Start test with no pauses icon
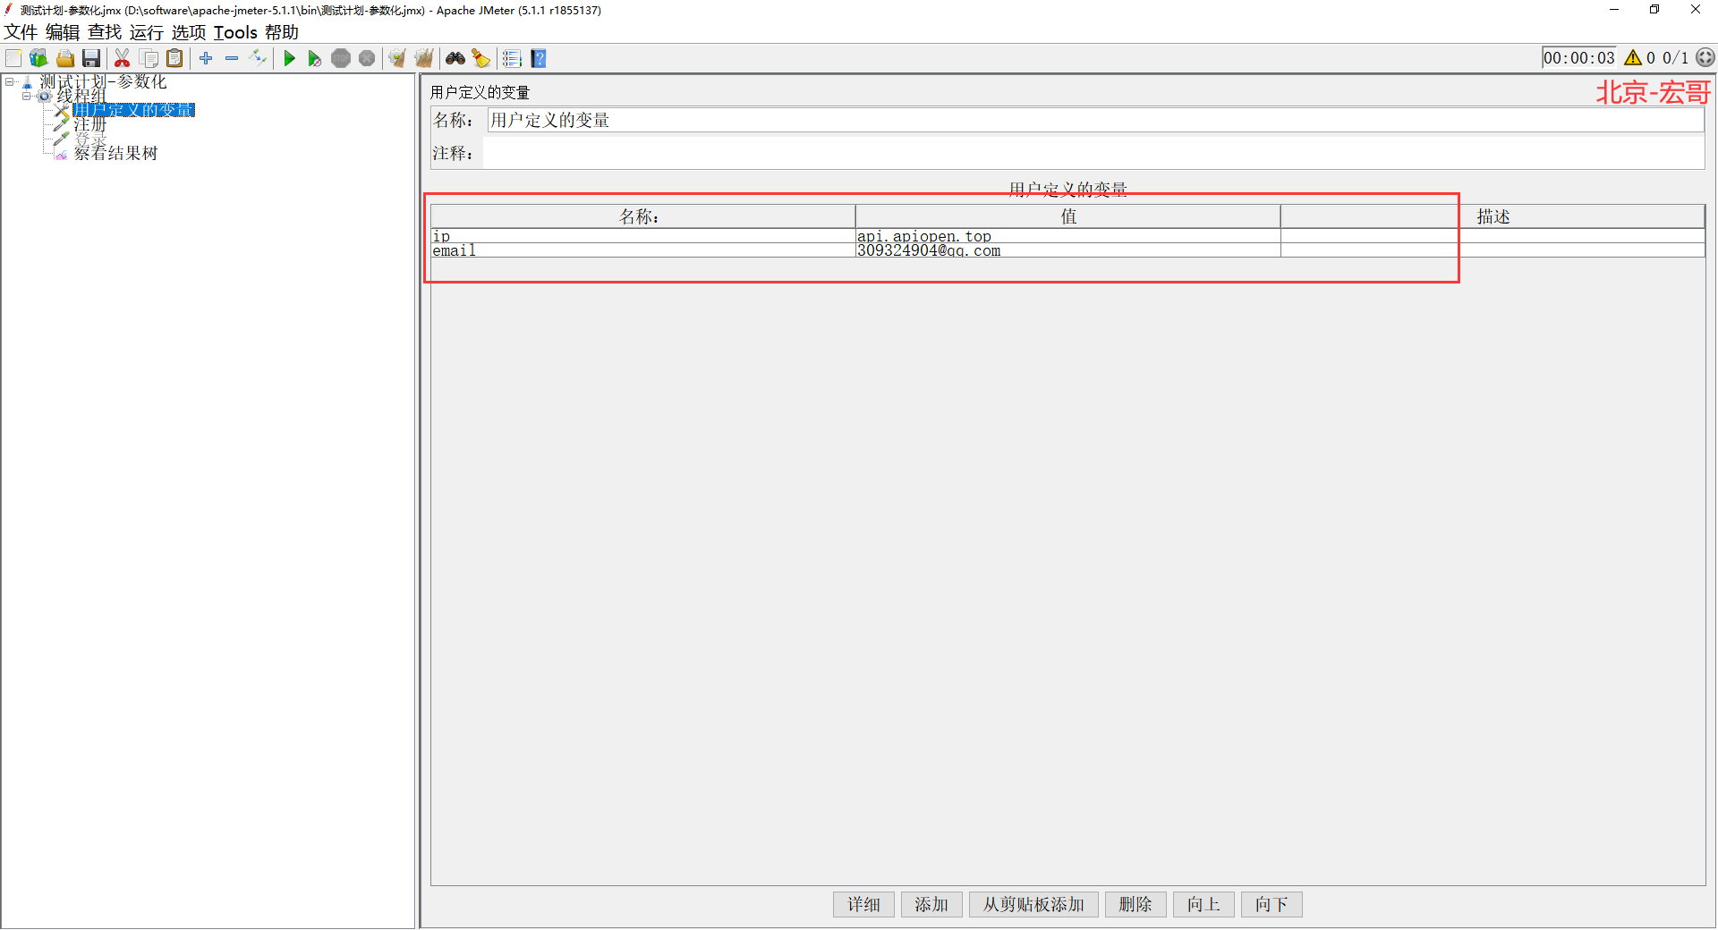 315,58
